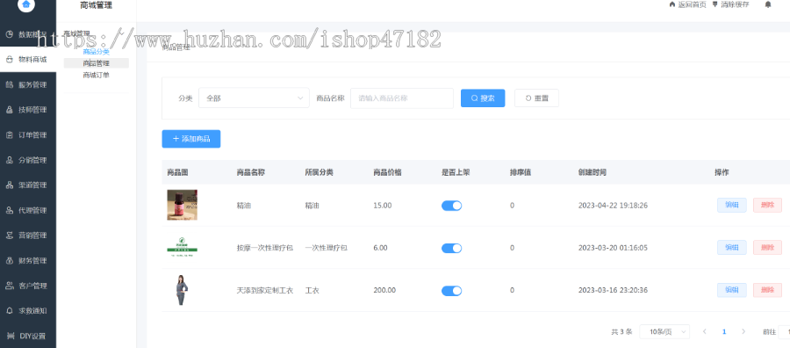
Task: Click the icon beside 服务管理
Action: (9, 84)
